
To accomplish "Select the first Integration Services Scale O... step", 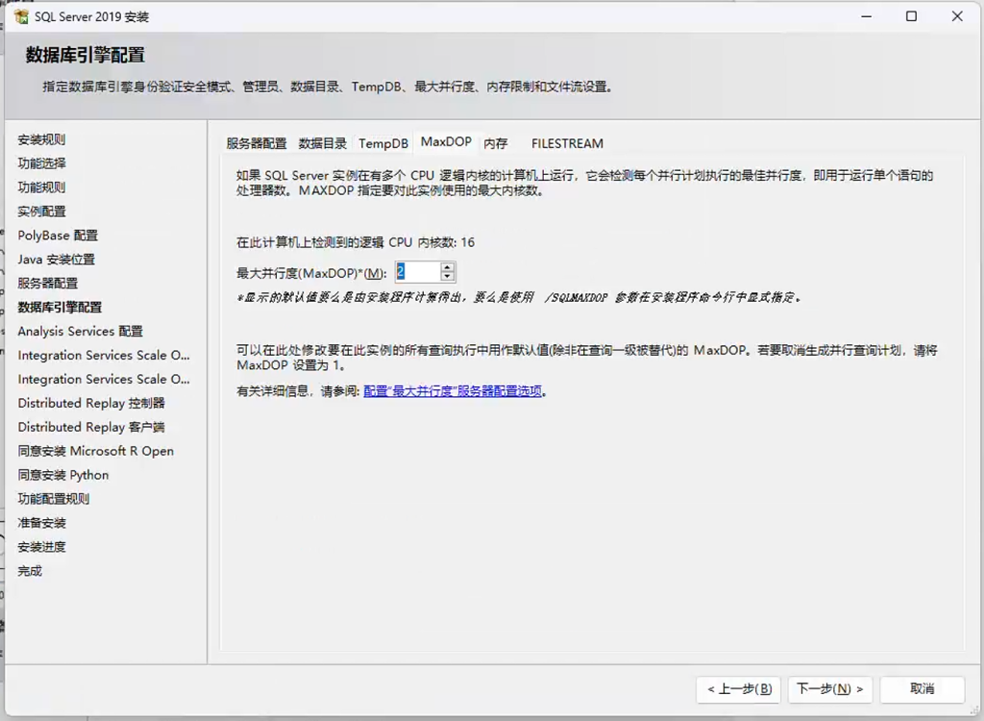I will coord(104,356).
